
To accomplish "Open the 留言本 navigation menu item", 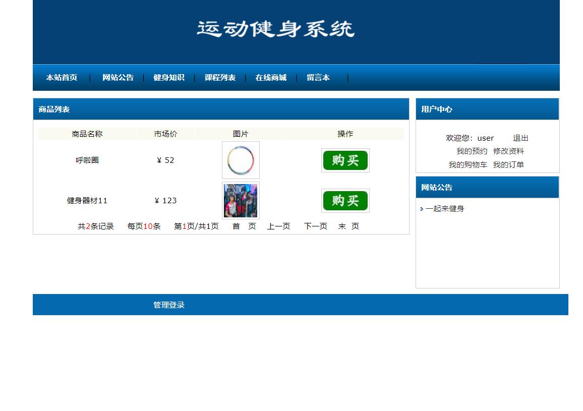I will click(318, 78).
